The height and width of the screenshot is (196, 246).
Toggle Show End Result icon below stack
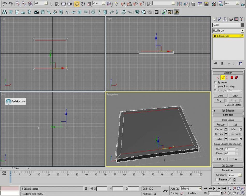[222, 63]
